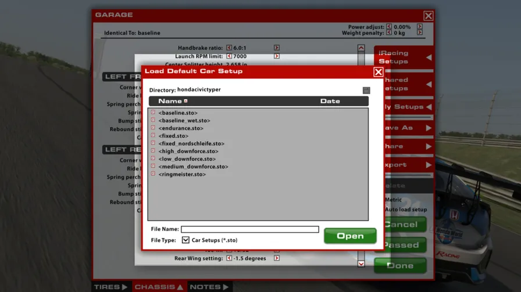Open the Shared Setups menu
This screenshot has width=521, height=292.
(409, 84)
